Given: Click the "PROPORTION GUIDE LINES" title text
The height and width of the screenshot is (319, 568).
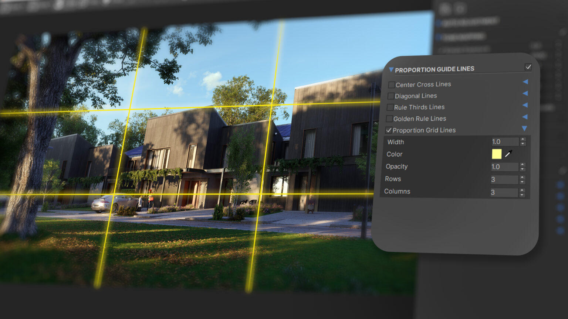Looking at the screenshot, I should (435, 69).
